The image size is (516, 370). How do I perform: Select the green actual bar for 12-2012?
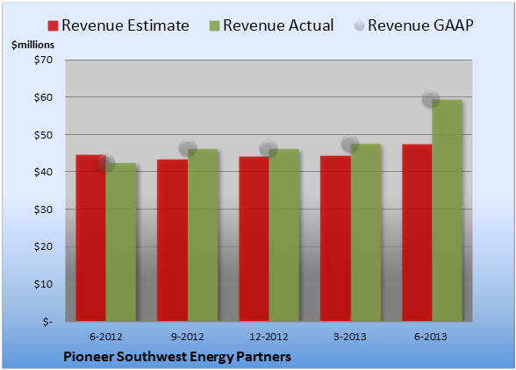(284, 235)
